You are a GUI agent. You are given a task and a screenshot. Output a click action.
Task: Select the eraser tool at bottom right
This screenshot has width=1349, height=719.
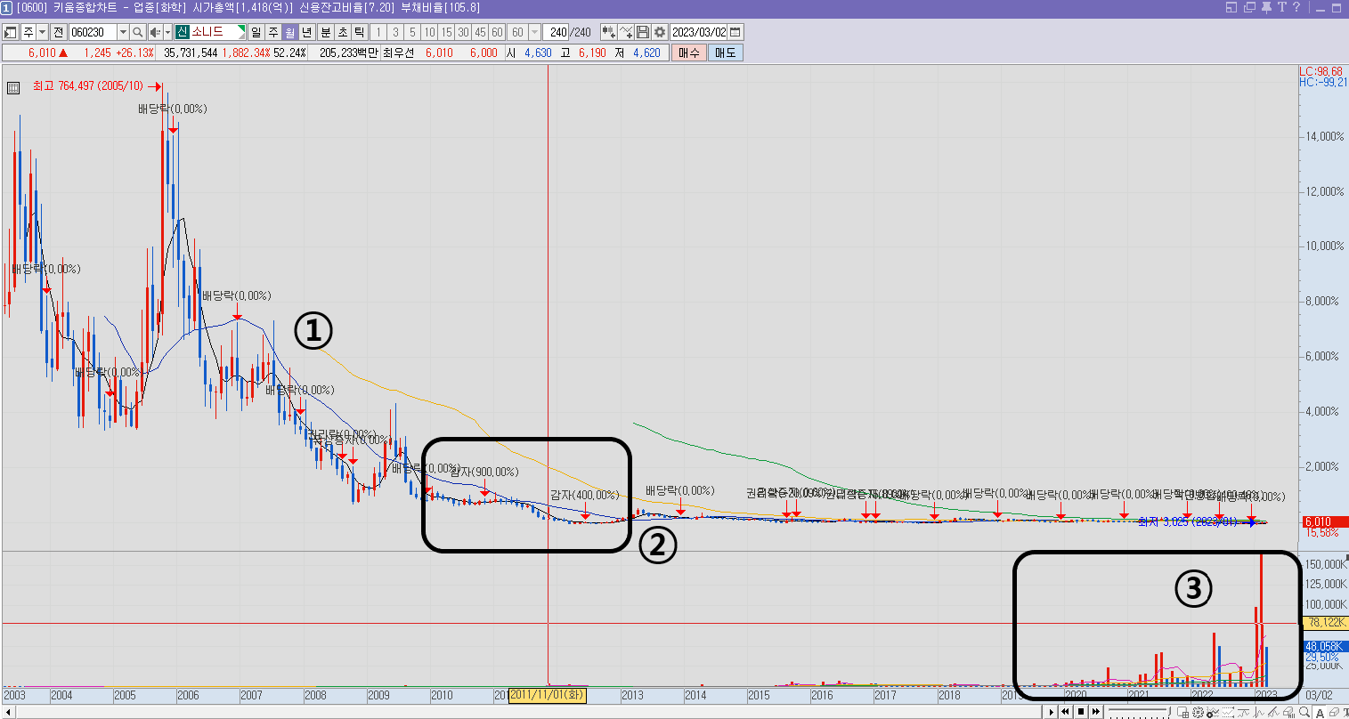click(x=1333, y=712)
